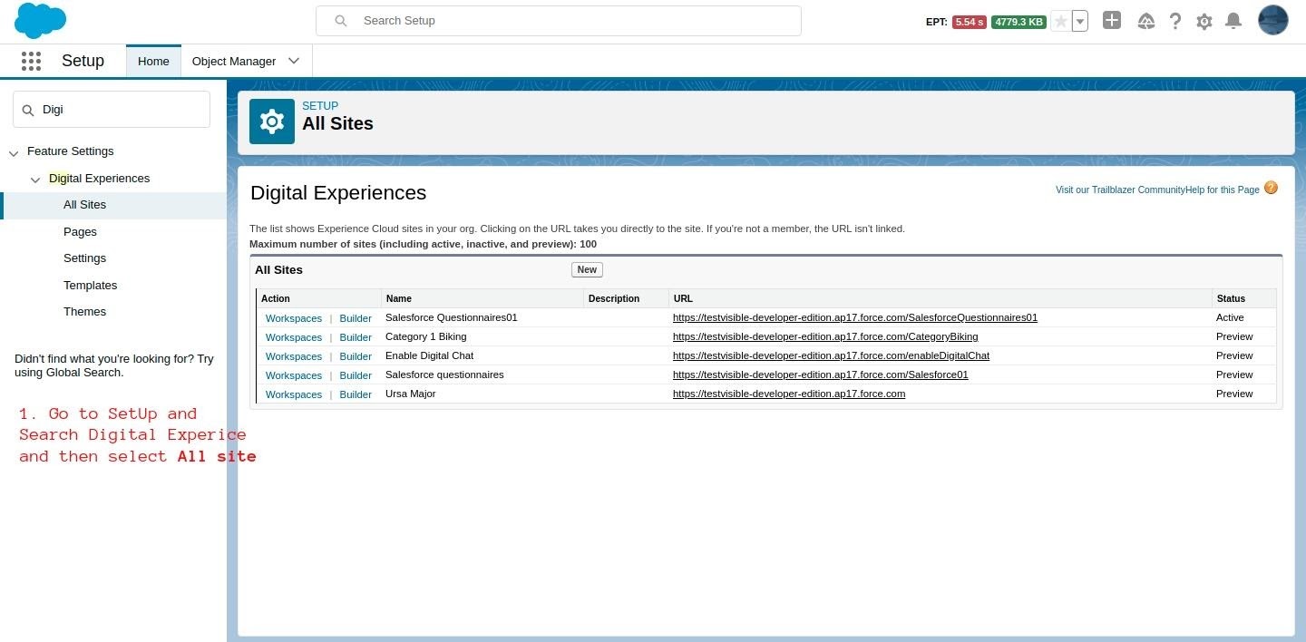Screen dimensions: 1306x642
Task: Open the favorites list dropdown arrow
Action: 1079,22
